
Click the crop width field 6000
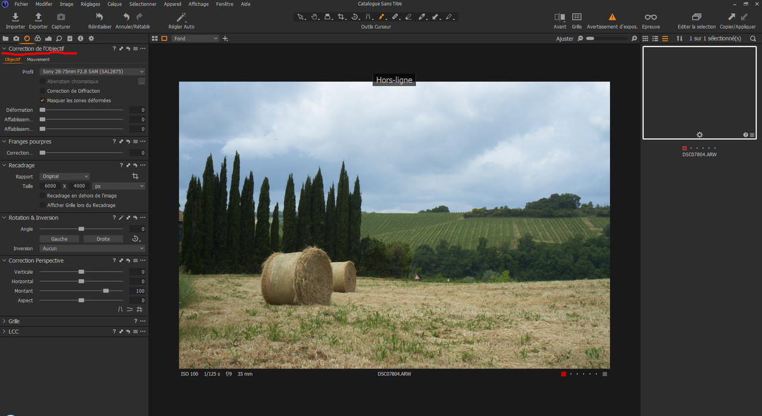coord(50,186)
